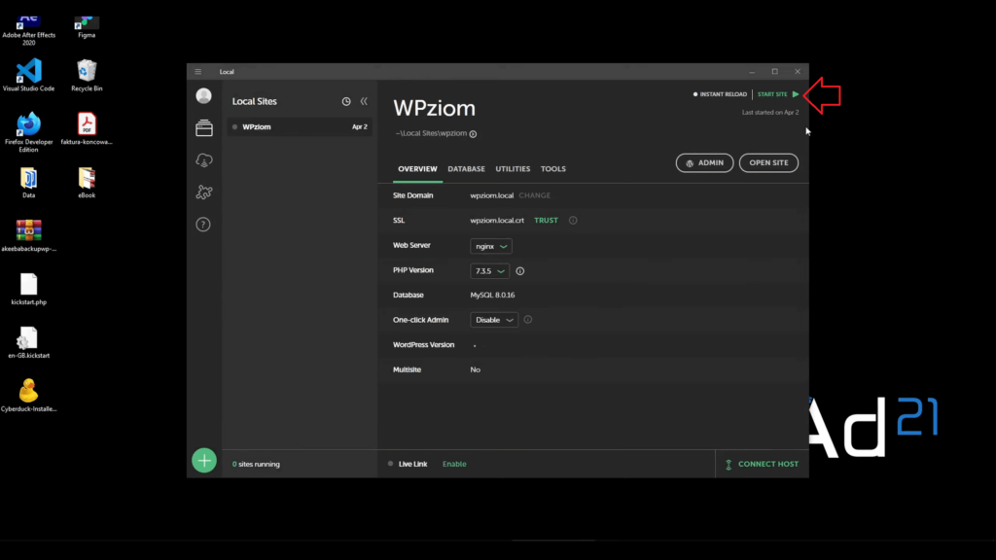Switch to the Utilities tab
Screen dimensions: 996x560
(513, 169)
